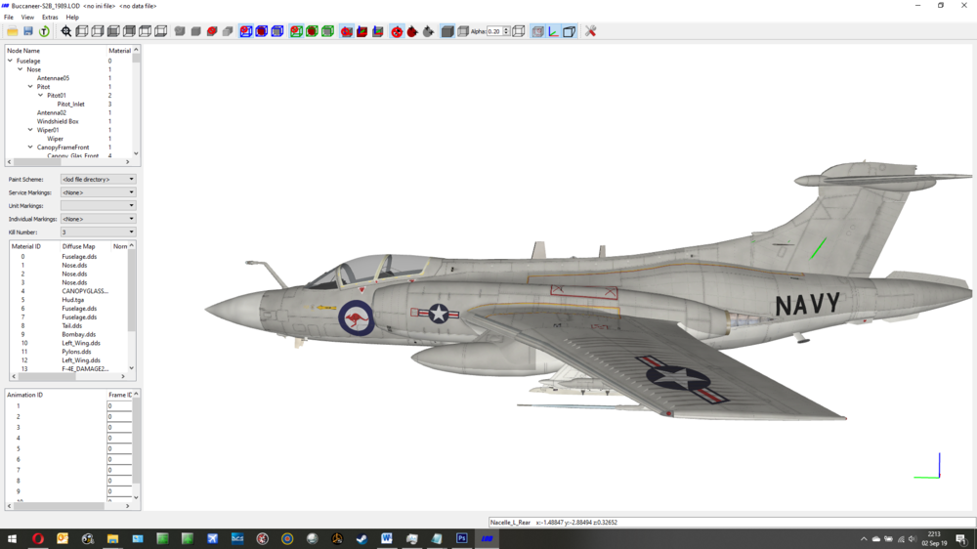The image size is (977, 549).
Task: Toggle the axes display icon
Action: pos(553,31)
